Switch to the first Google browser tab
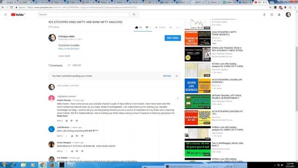Screen dimensions: 298x168 coord(9,2)
